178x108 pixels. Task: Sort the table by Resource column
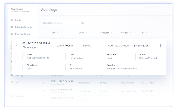tap(112, 33)
